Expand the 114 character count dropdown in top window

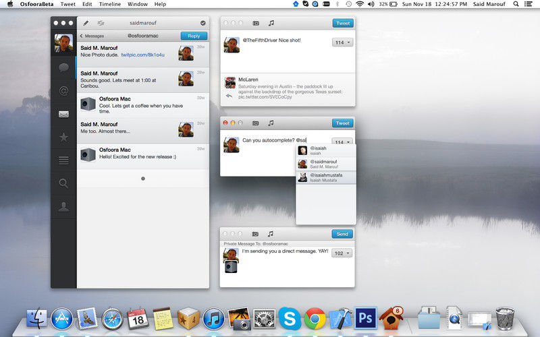pos(342,42)
